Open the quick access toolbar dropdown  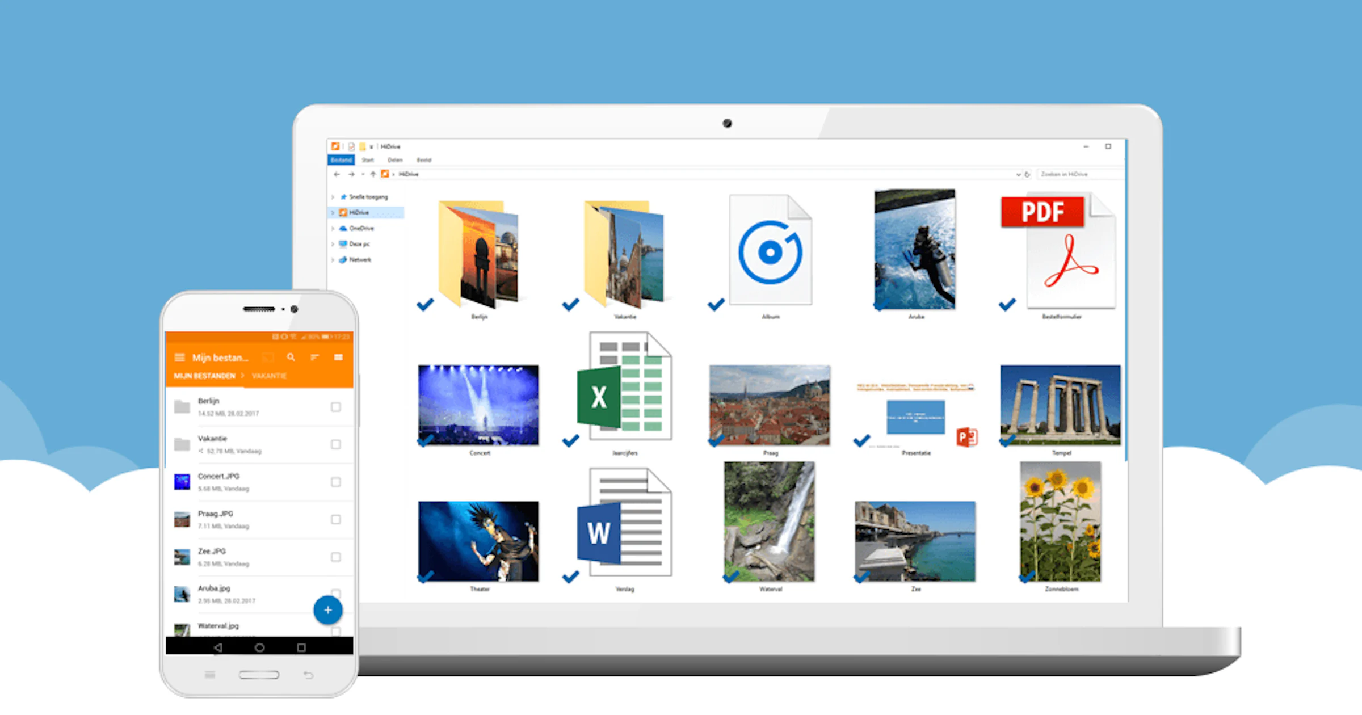372,146
